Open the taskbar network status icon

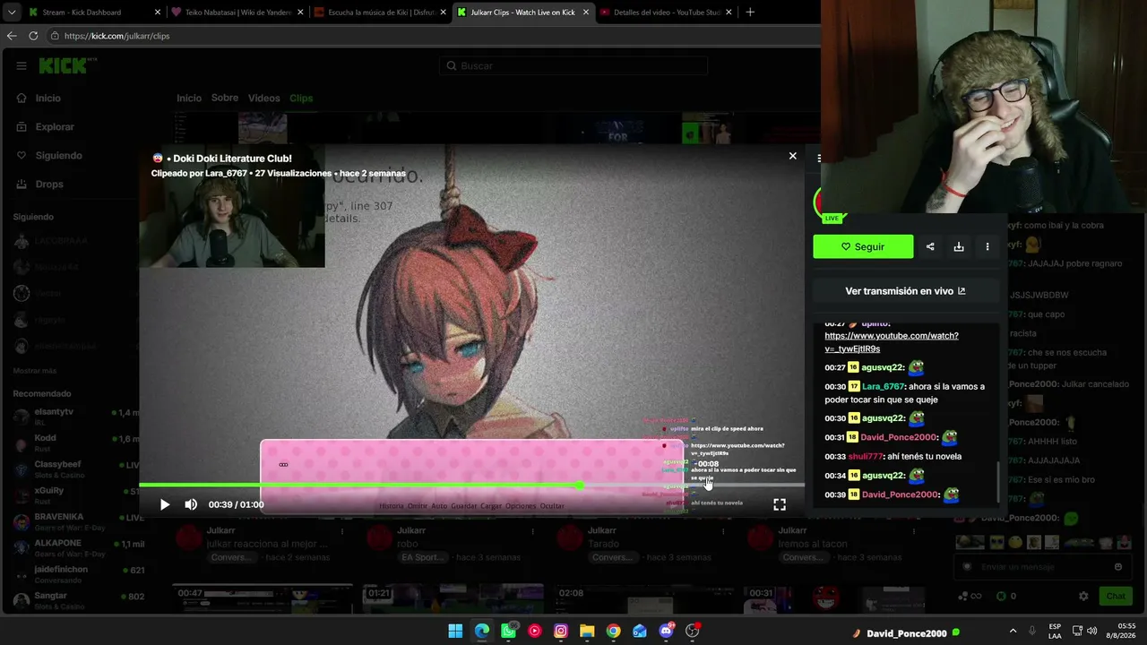point(1077,632)
